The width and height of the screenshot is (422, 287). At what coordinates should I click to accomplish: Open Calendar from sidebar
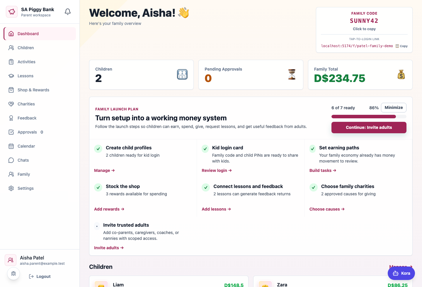40,146
